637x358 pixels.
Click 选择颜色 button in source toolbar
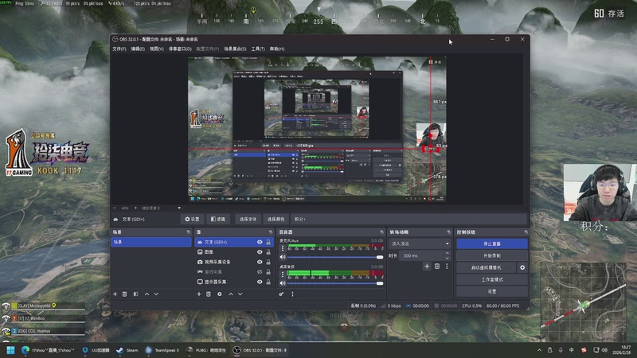tap(276, 220)
